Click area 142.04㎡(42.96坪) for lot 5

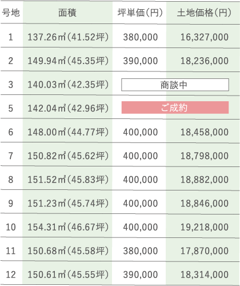(68, 108)
